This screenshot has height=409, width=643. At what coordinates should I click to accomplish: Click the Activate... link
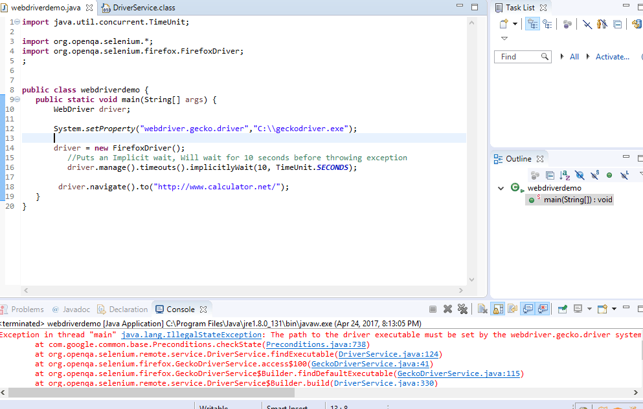pyautogui.click(x=613, y=57)
